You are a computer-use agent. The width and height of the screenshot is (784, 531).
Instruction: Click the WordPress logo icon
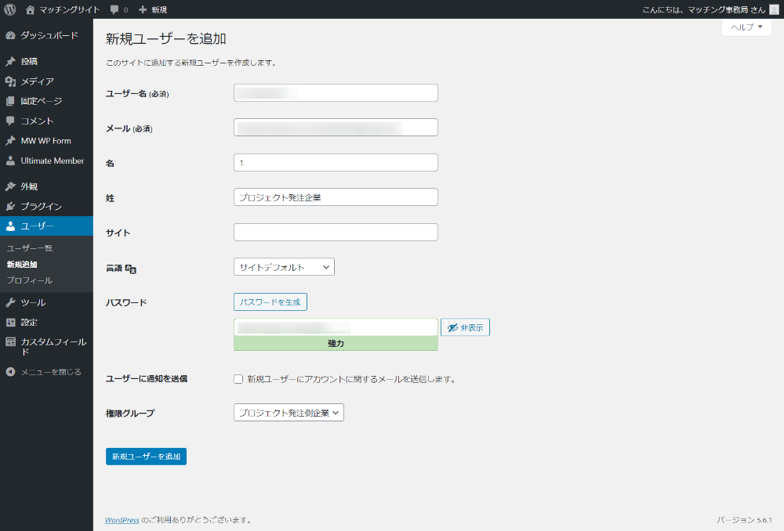pyautogui.click(x=10, y=9)
